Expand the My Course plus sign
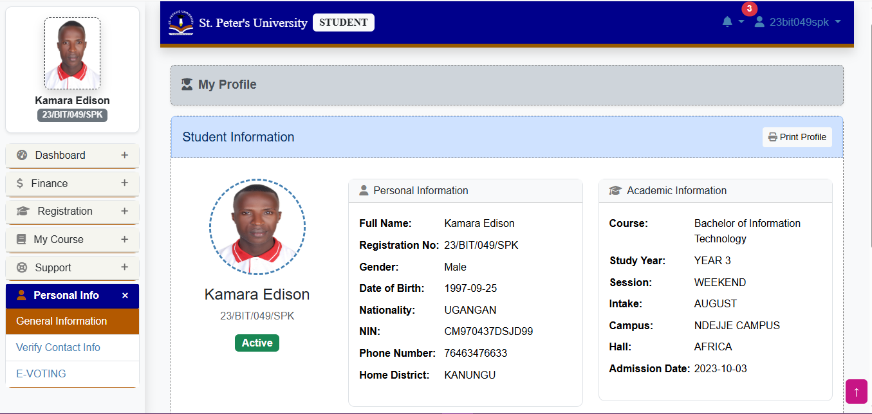The image size is (872, 414). [x=124, y=239]
